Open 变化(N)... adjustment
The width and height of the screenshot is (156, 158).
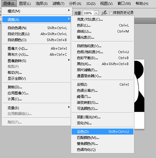[x=102, y=123]
